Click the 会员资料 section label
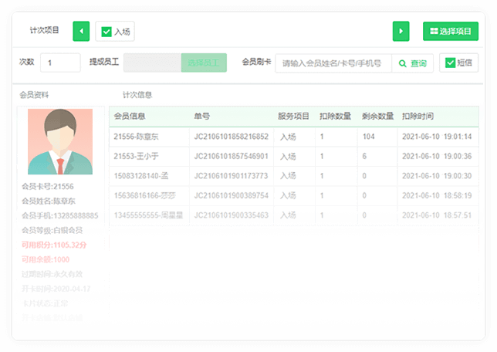Screen dimensions: 497x352 click(34, 95)
